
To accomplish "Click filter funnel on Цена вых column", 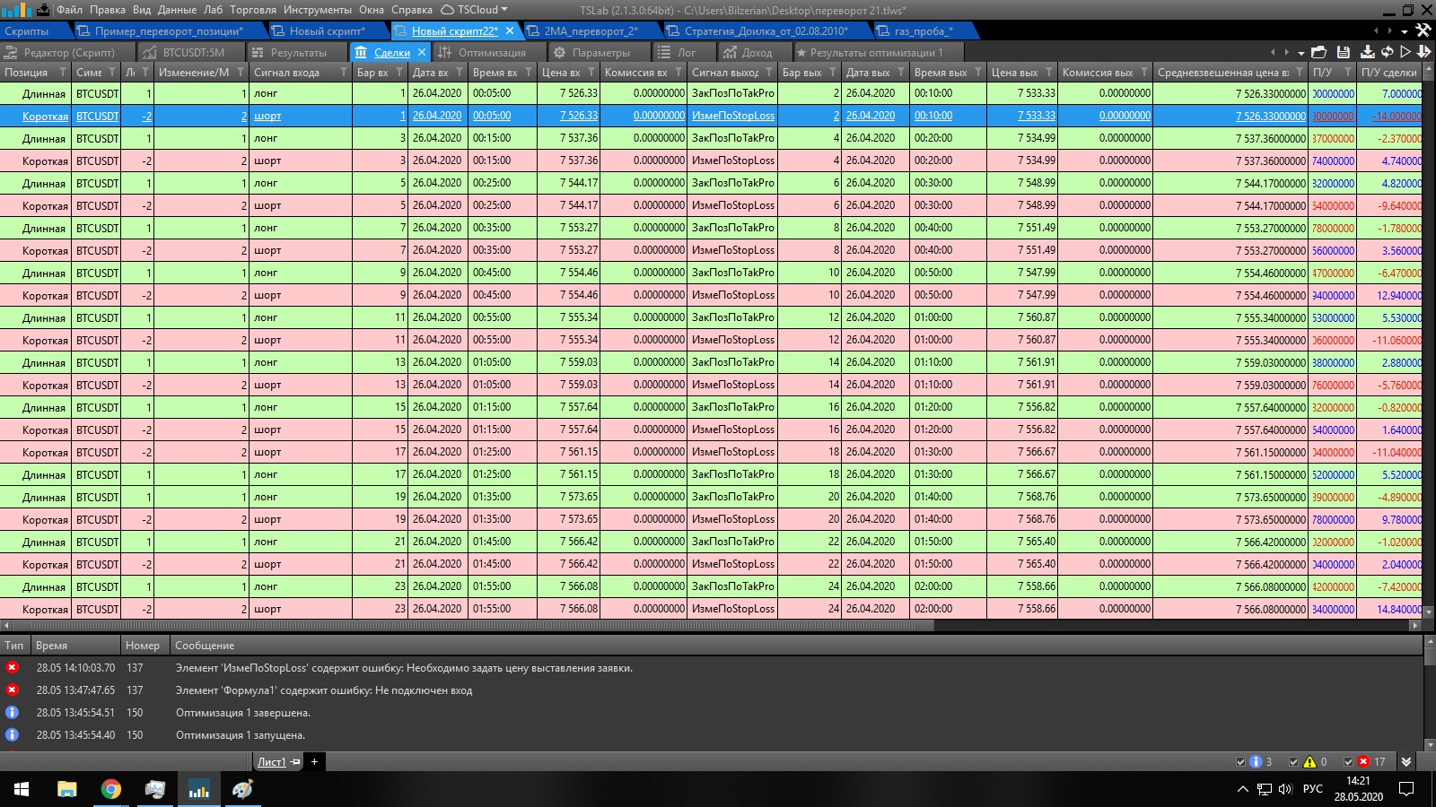I will coord(1049,73).
